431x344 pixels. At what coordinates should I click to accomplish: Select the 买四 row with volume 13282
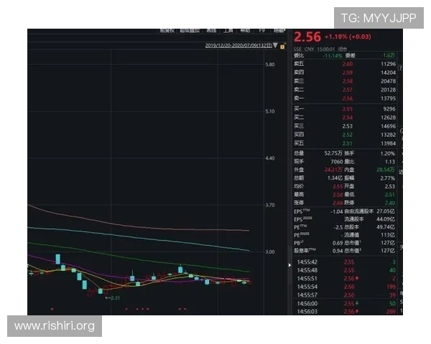345,135
